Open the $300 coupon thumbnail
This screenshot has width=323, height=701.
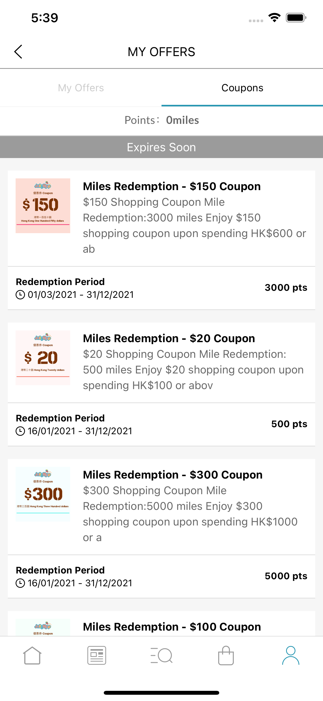click(x=43, y=494)
